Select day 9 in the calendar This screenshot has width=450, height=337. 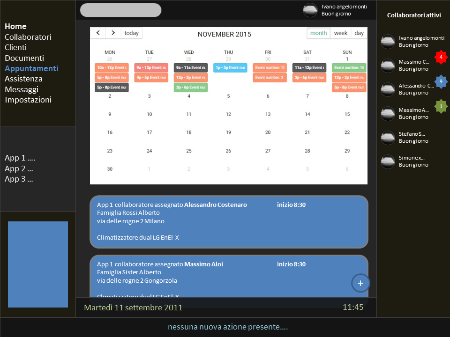110,114
